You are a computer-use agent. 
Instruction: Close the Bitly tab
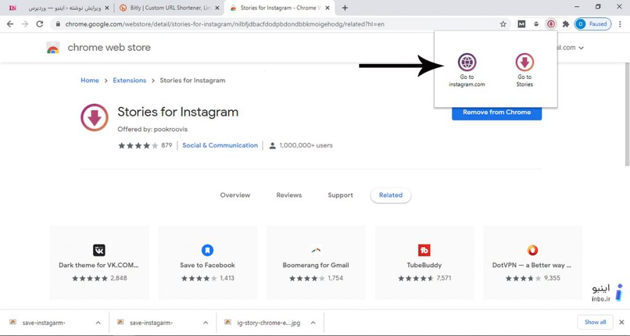click(x=217, y=7)
